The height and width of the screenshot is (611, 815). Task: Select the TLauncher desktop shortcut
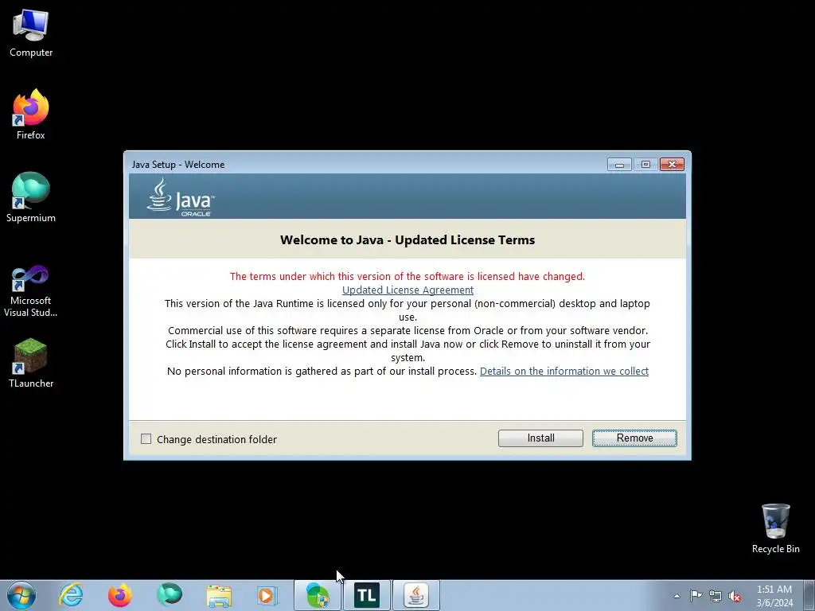31,363
